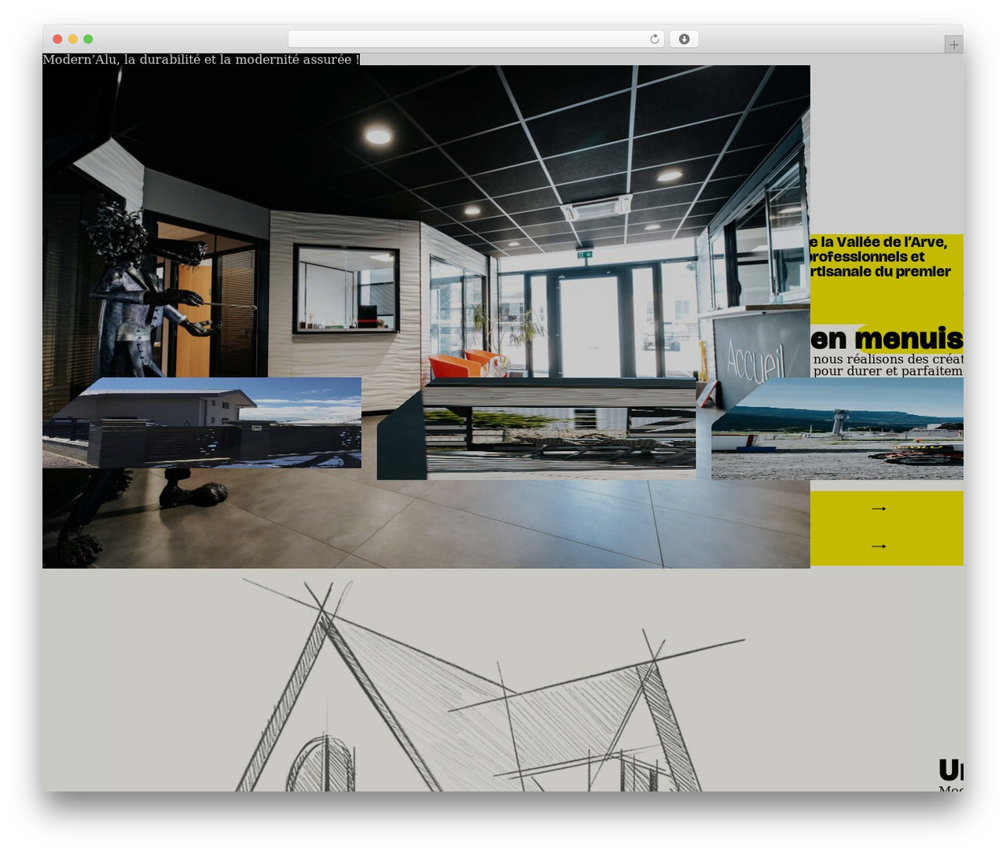Image resolution: width=1006 pixels, height=852 pixels.
Task: Click the 'la Vallée de l'Arve' text
Action: pos(883,242)
